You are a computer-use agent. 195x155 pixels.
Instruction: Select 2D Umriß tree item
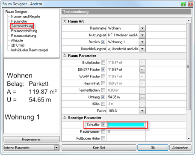click(x=18, y=45)
